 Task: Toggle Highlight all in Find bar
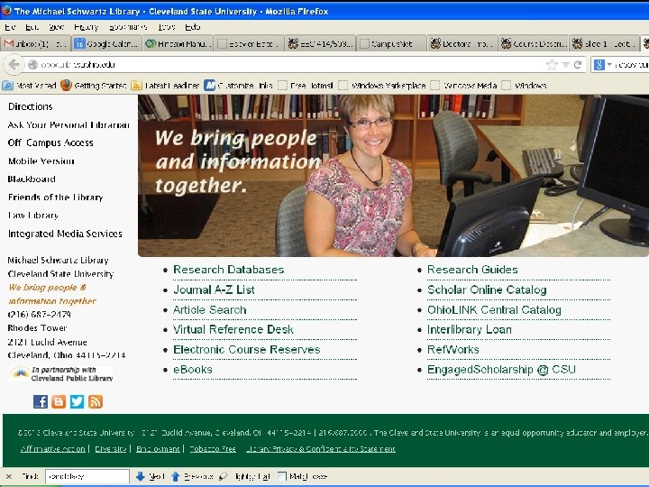coord(244,477)
